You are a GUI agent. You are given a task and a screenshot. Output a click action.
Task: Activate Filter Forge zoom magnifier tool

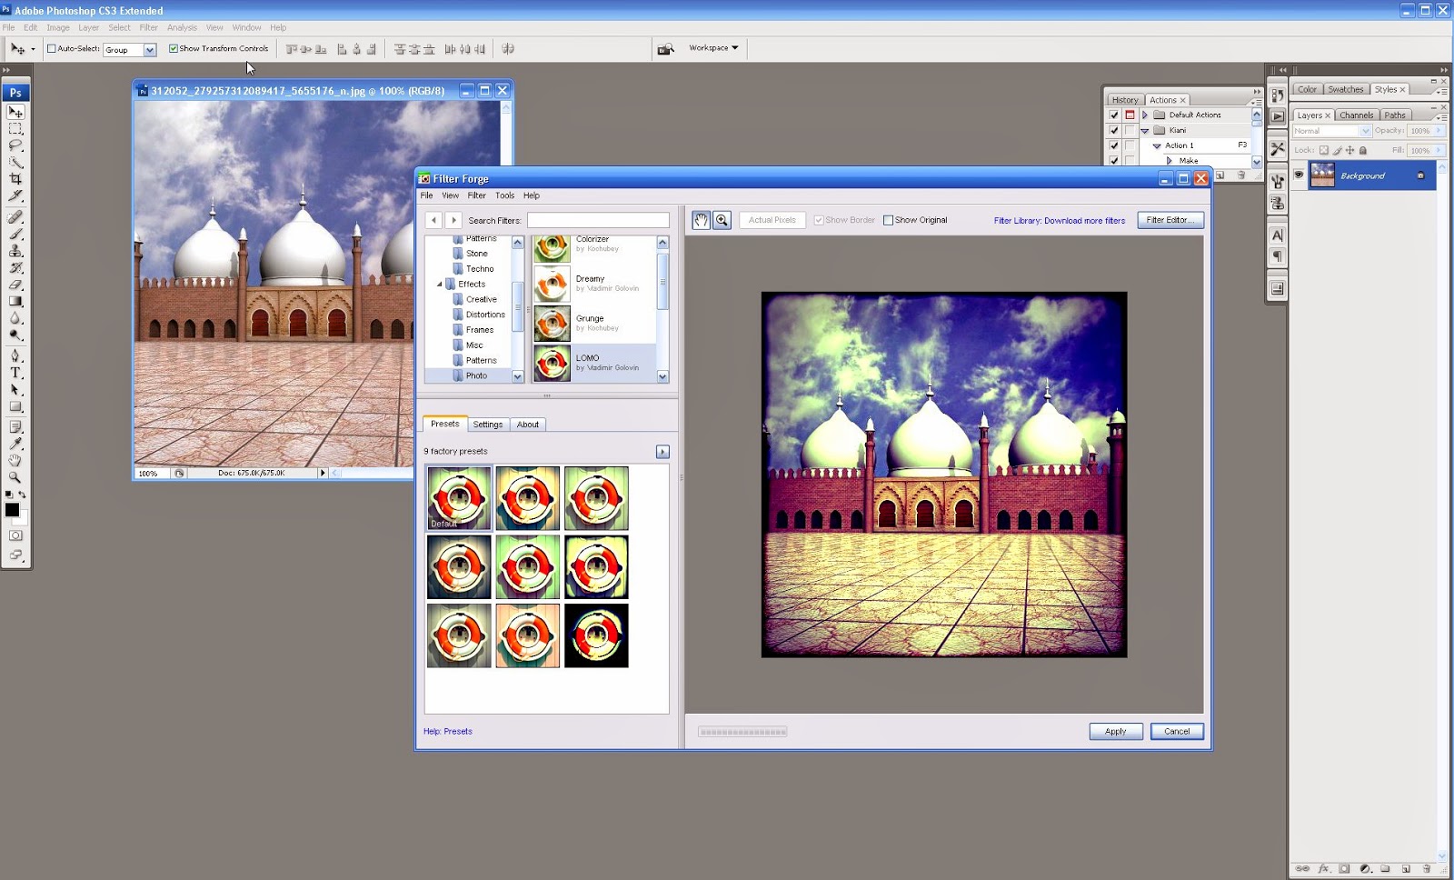point(722,220)
